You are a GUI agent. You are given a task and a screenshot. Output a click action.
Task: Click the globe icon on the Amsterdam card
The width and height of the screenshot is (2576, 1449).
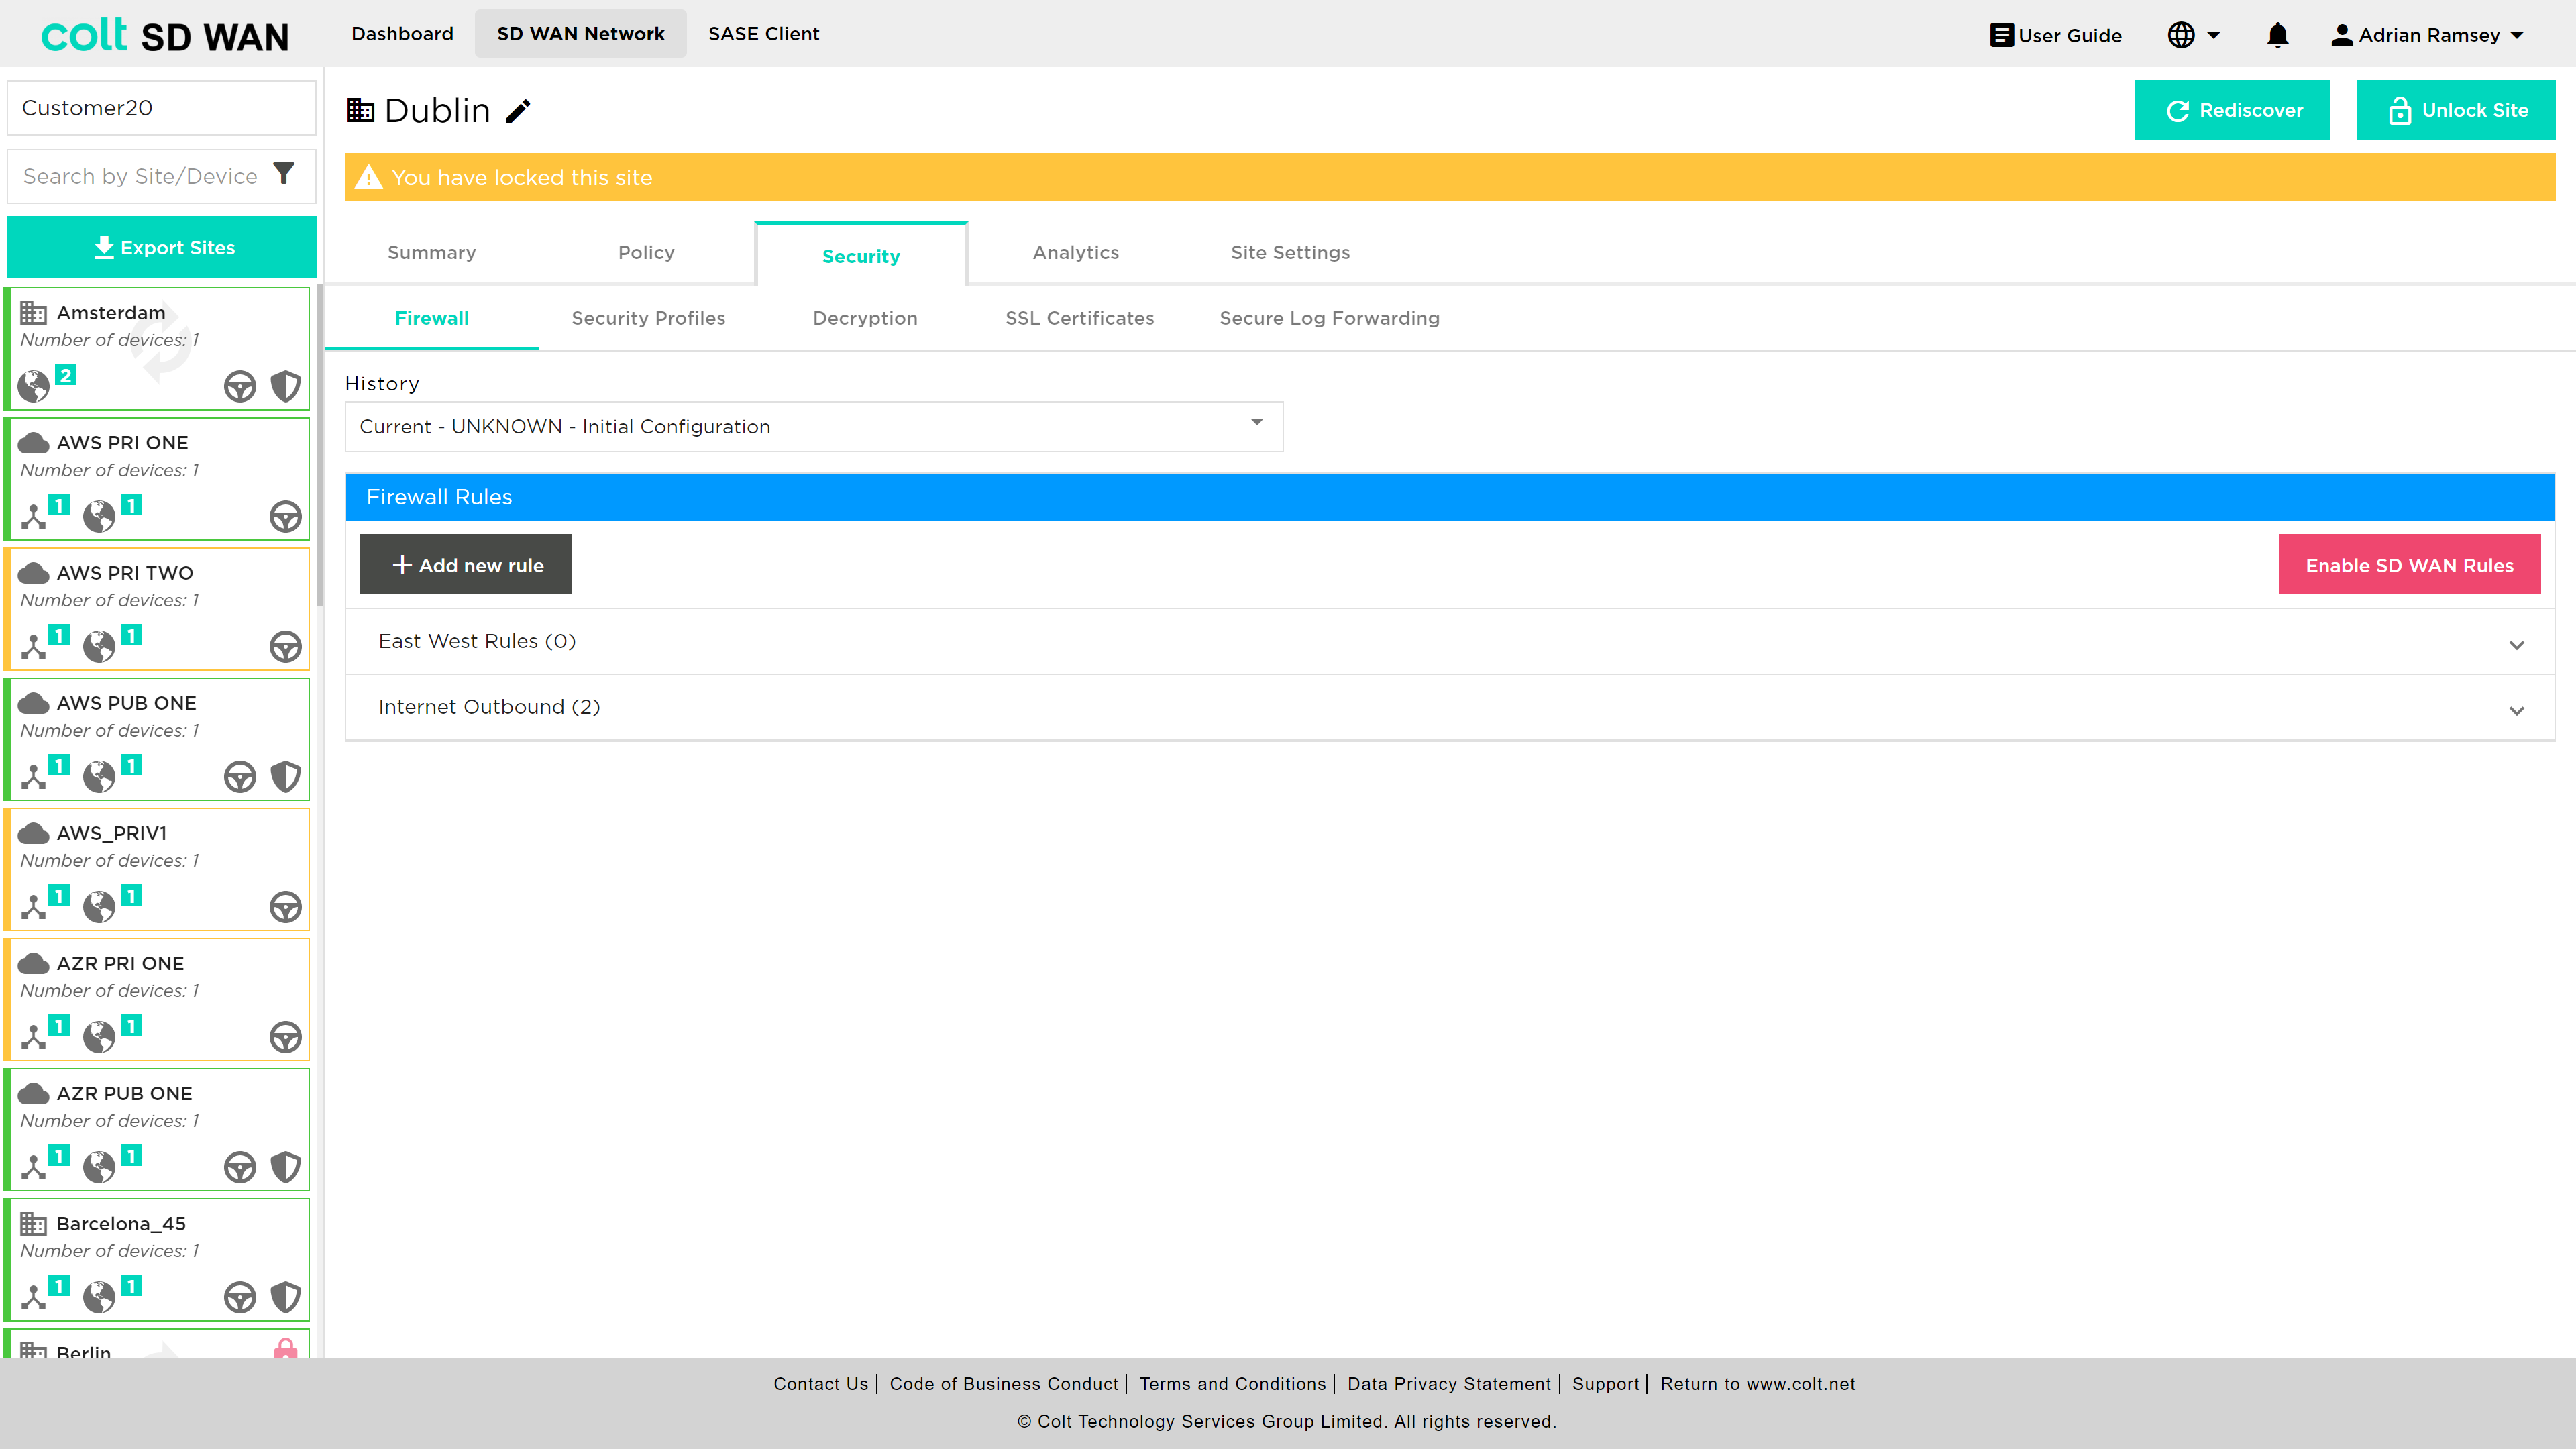pyautogui.click(x=34, y=386)
